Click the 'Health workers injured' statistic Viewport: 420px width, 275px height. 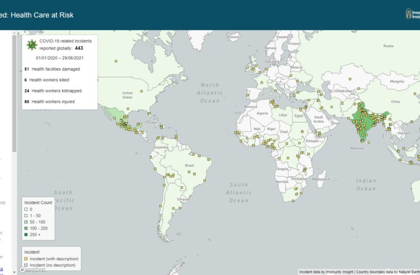(54, 101)
